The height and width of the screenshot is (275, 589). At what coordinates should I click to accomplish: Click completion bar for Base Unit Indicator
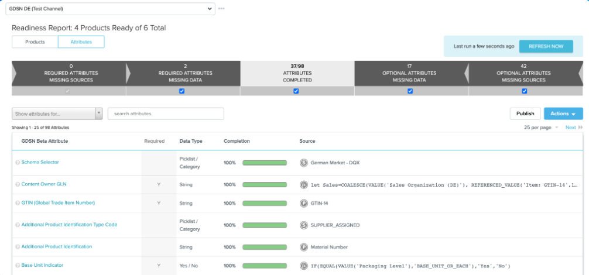[265, 266]
